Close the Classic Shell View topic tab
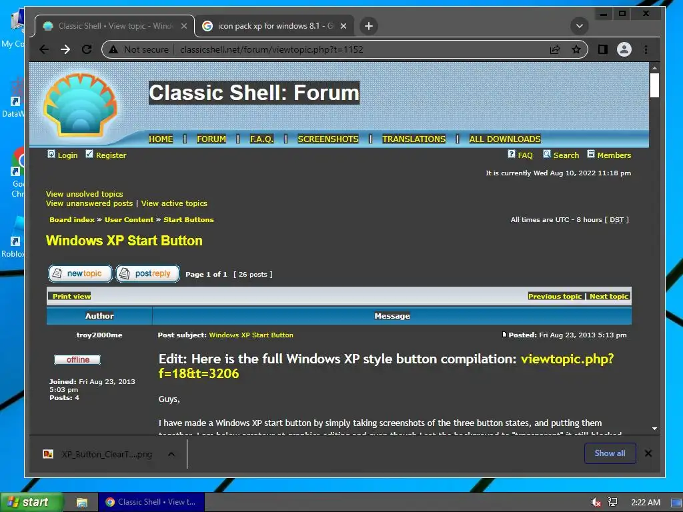This screenshot has width=683, height=512. (x=184, y=26)
